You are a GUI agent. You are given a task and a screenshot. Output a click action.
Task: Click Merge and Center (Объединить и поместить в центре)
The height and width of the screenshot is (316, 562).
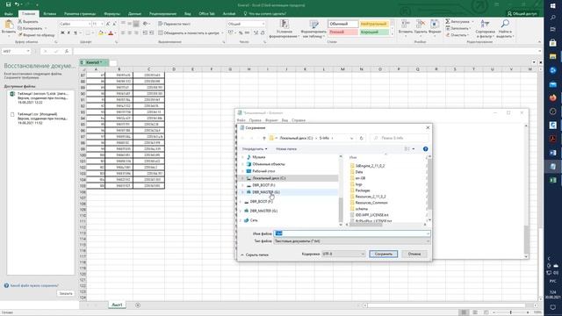pyautogui.click(x=189, y=33)
